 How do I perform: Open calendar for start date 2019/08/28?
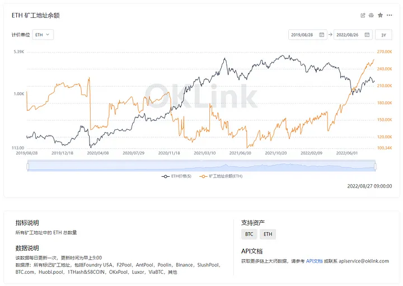click(322, 35)
